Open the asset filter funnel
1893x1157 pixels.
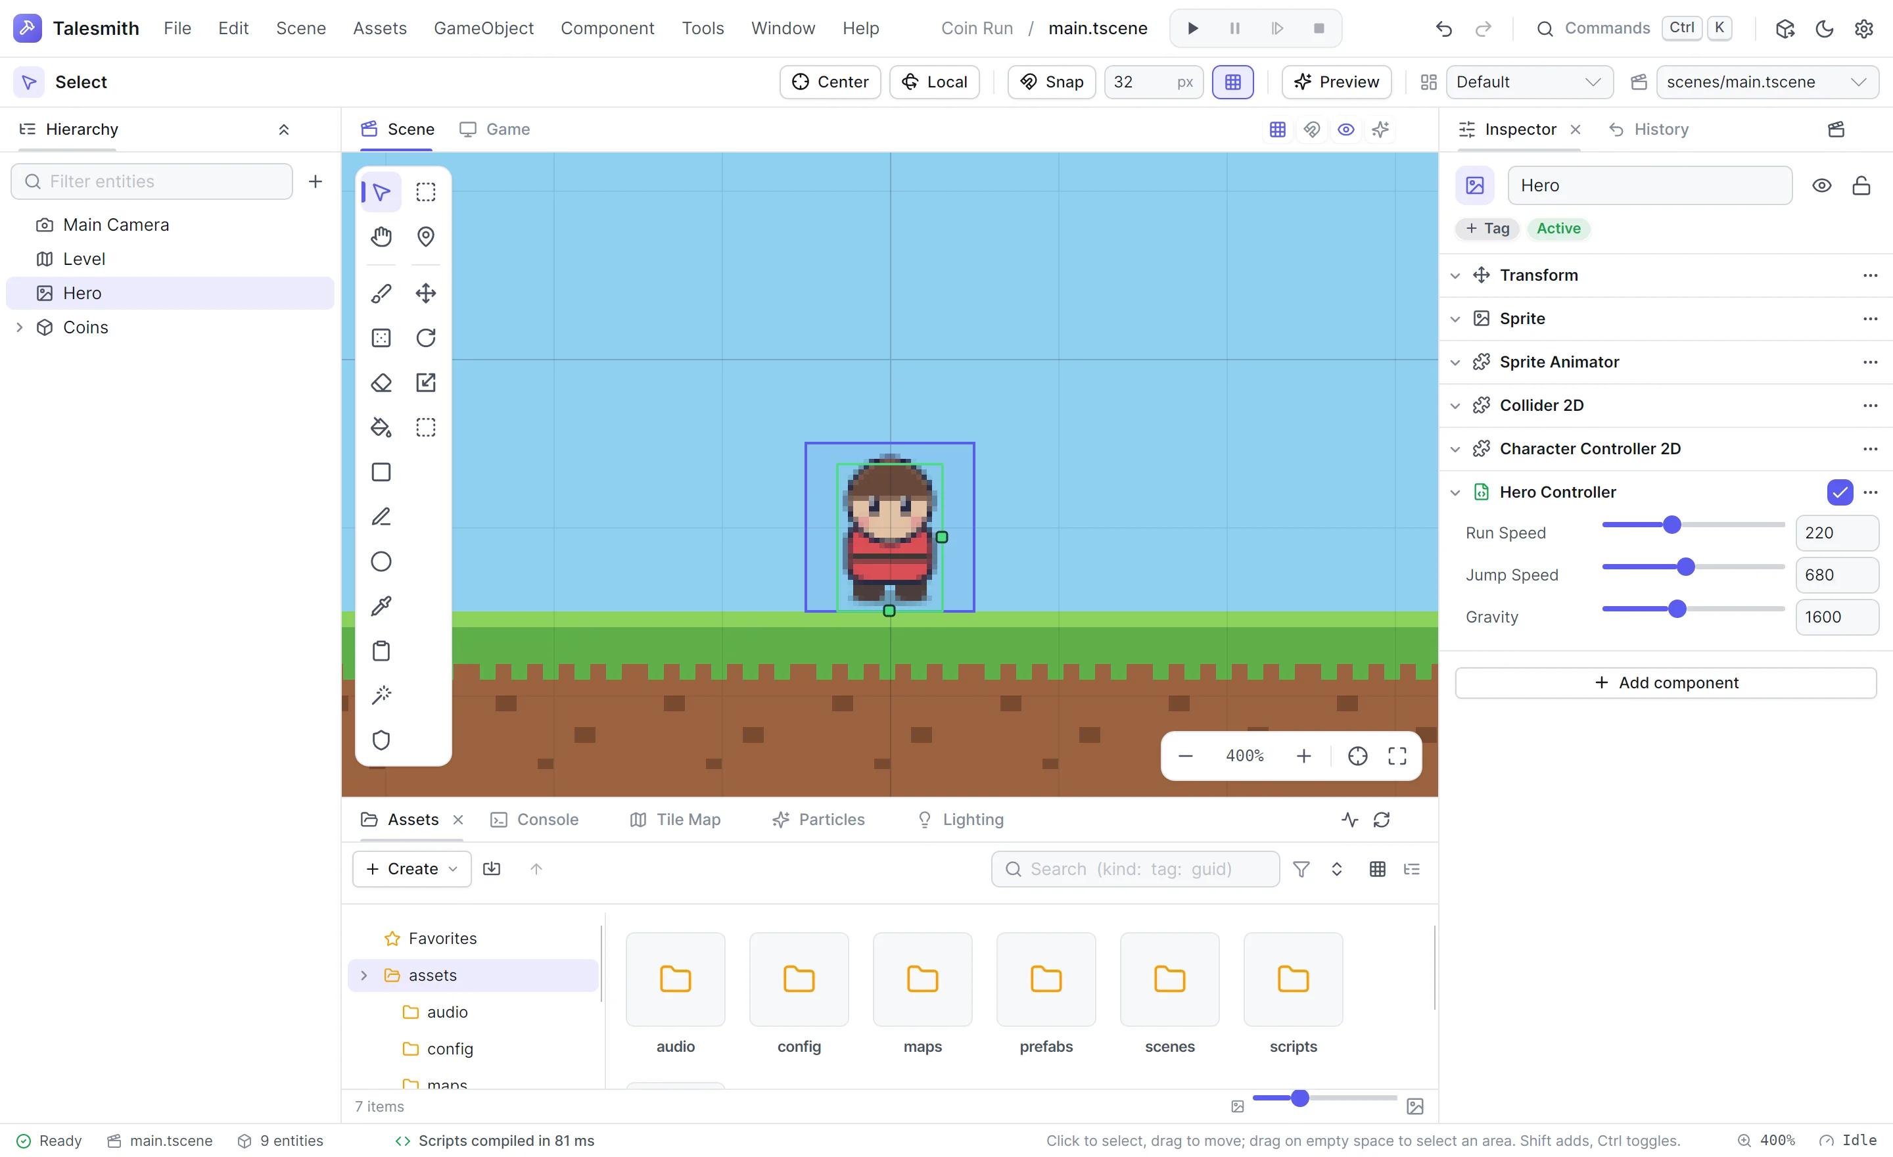(1301, 869)
